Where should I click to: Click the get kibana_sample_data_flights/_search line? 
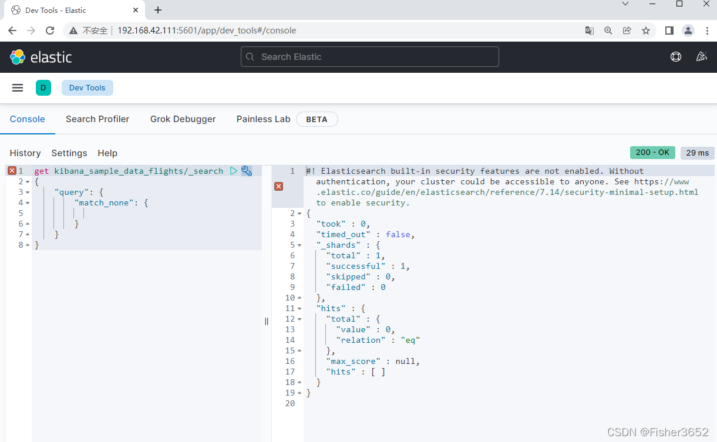click(x=129, y=171)
